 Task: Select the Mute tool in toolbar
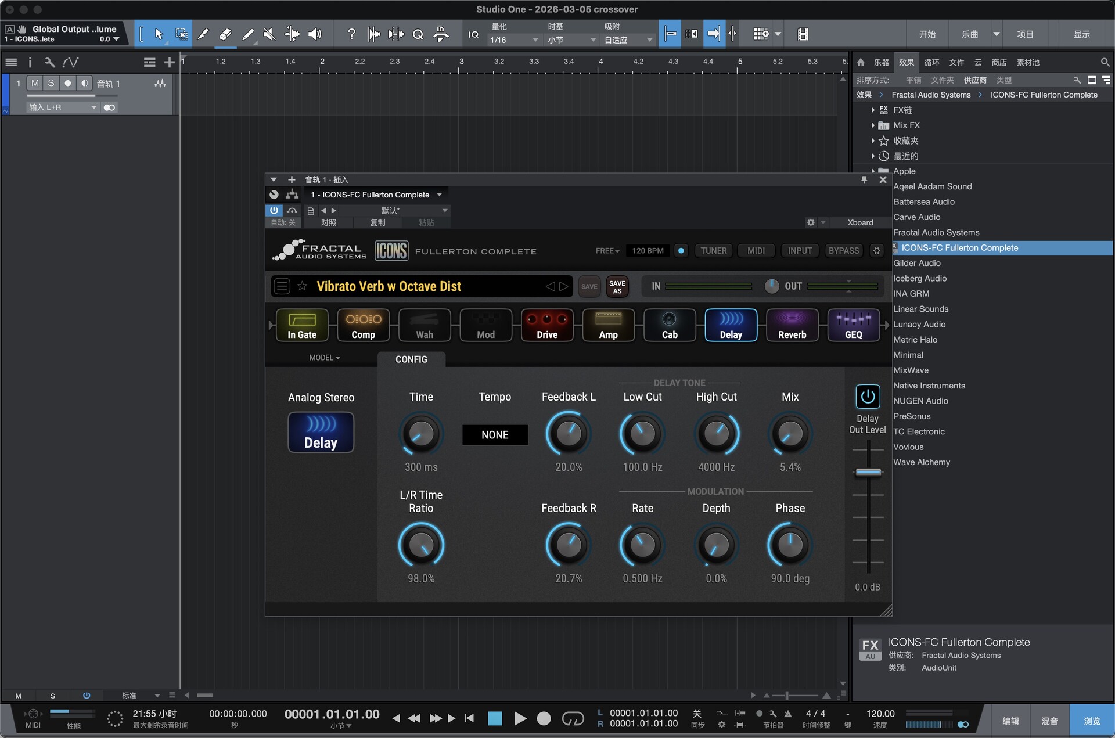(x=269, y=34)
